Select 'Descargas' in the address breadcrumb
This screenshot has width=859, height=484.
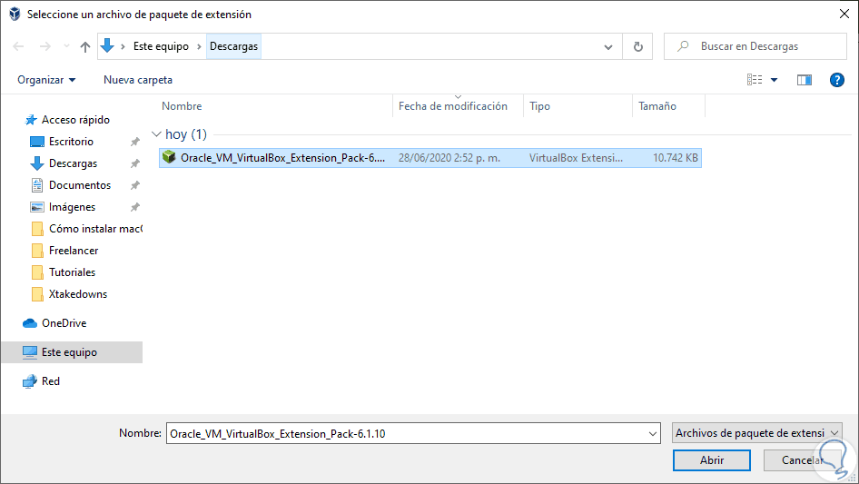pyautogui.click(x=234, y=46)
